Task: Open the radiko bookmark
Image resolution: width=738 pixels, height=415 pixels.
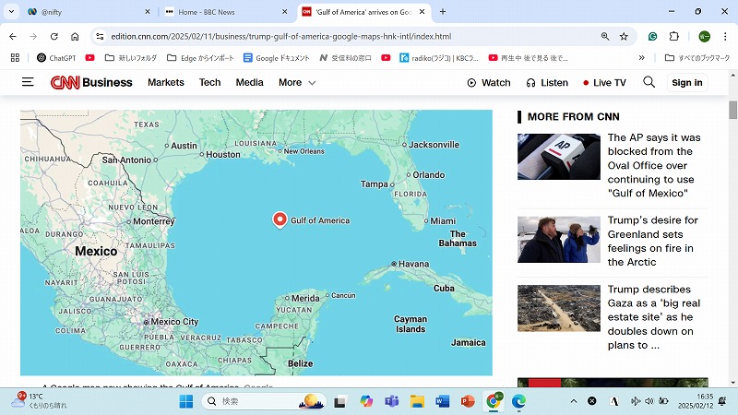Action: (x=439, y=58)
